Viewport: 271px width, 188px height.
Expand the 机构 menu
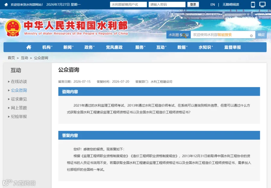(47, 47)
